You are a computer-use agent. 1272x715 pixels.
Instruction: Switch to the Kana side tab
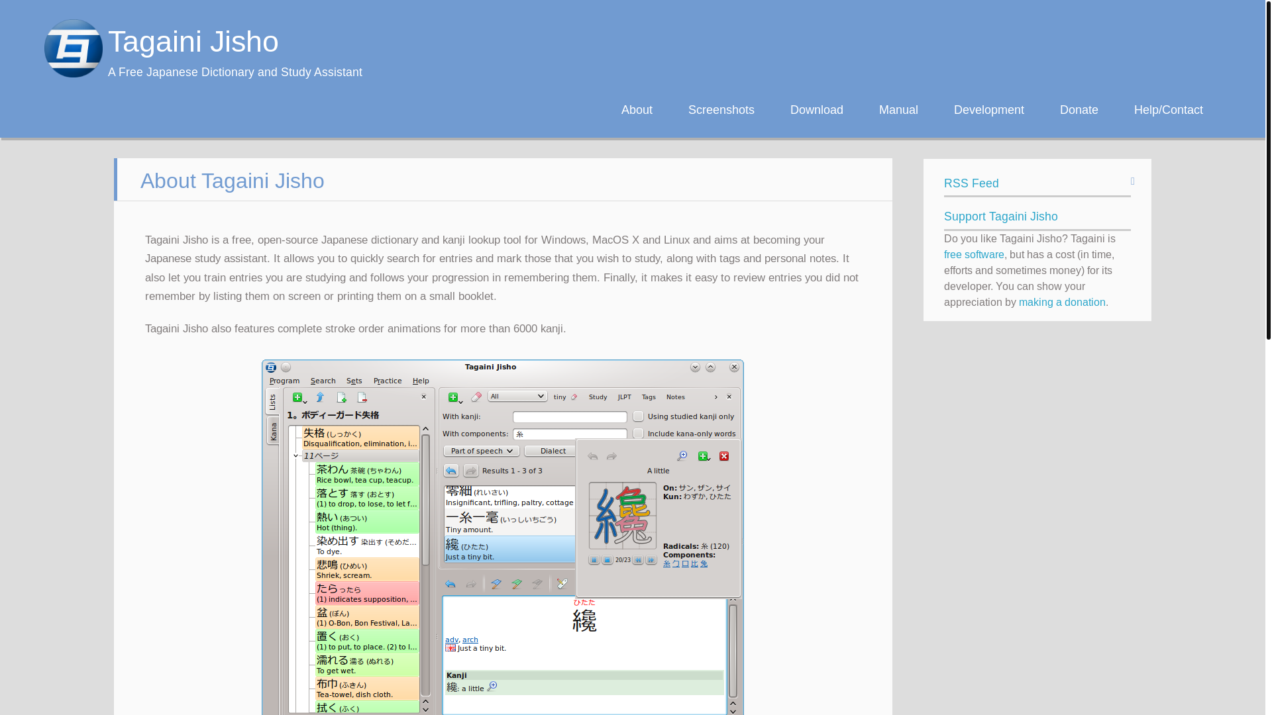click(x=273, y=431)
